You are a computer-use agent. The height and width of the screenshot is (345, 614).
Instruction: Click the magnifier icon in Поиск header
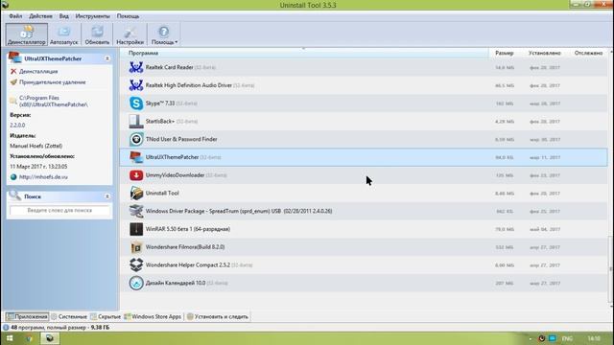click(x=15, y=195)
